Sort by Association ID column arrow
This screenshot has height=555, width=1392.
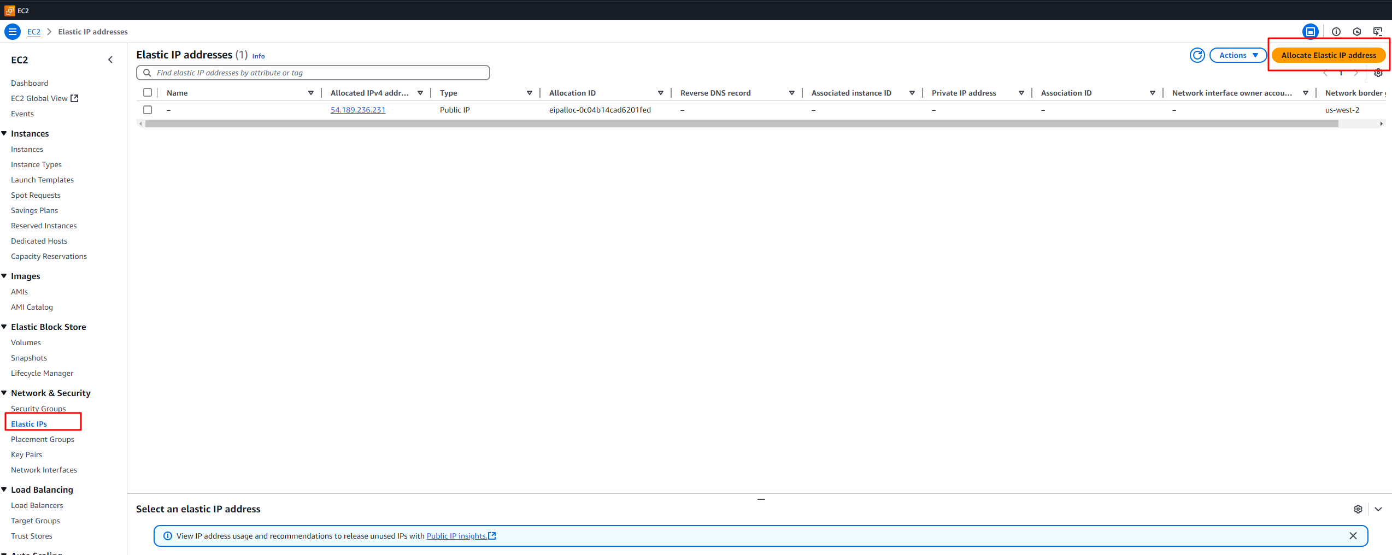pyautogui.click(x=1153, y=93)
